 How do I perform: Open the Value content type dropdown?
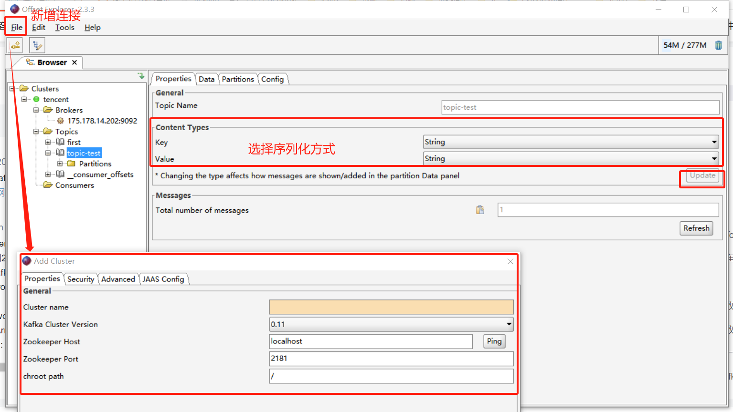click(714, 158)
